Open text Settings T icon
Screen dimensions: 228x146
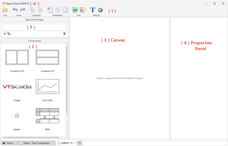click(x=93, y=10)
